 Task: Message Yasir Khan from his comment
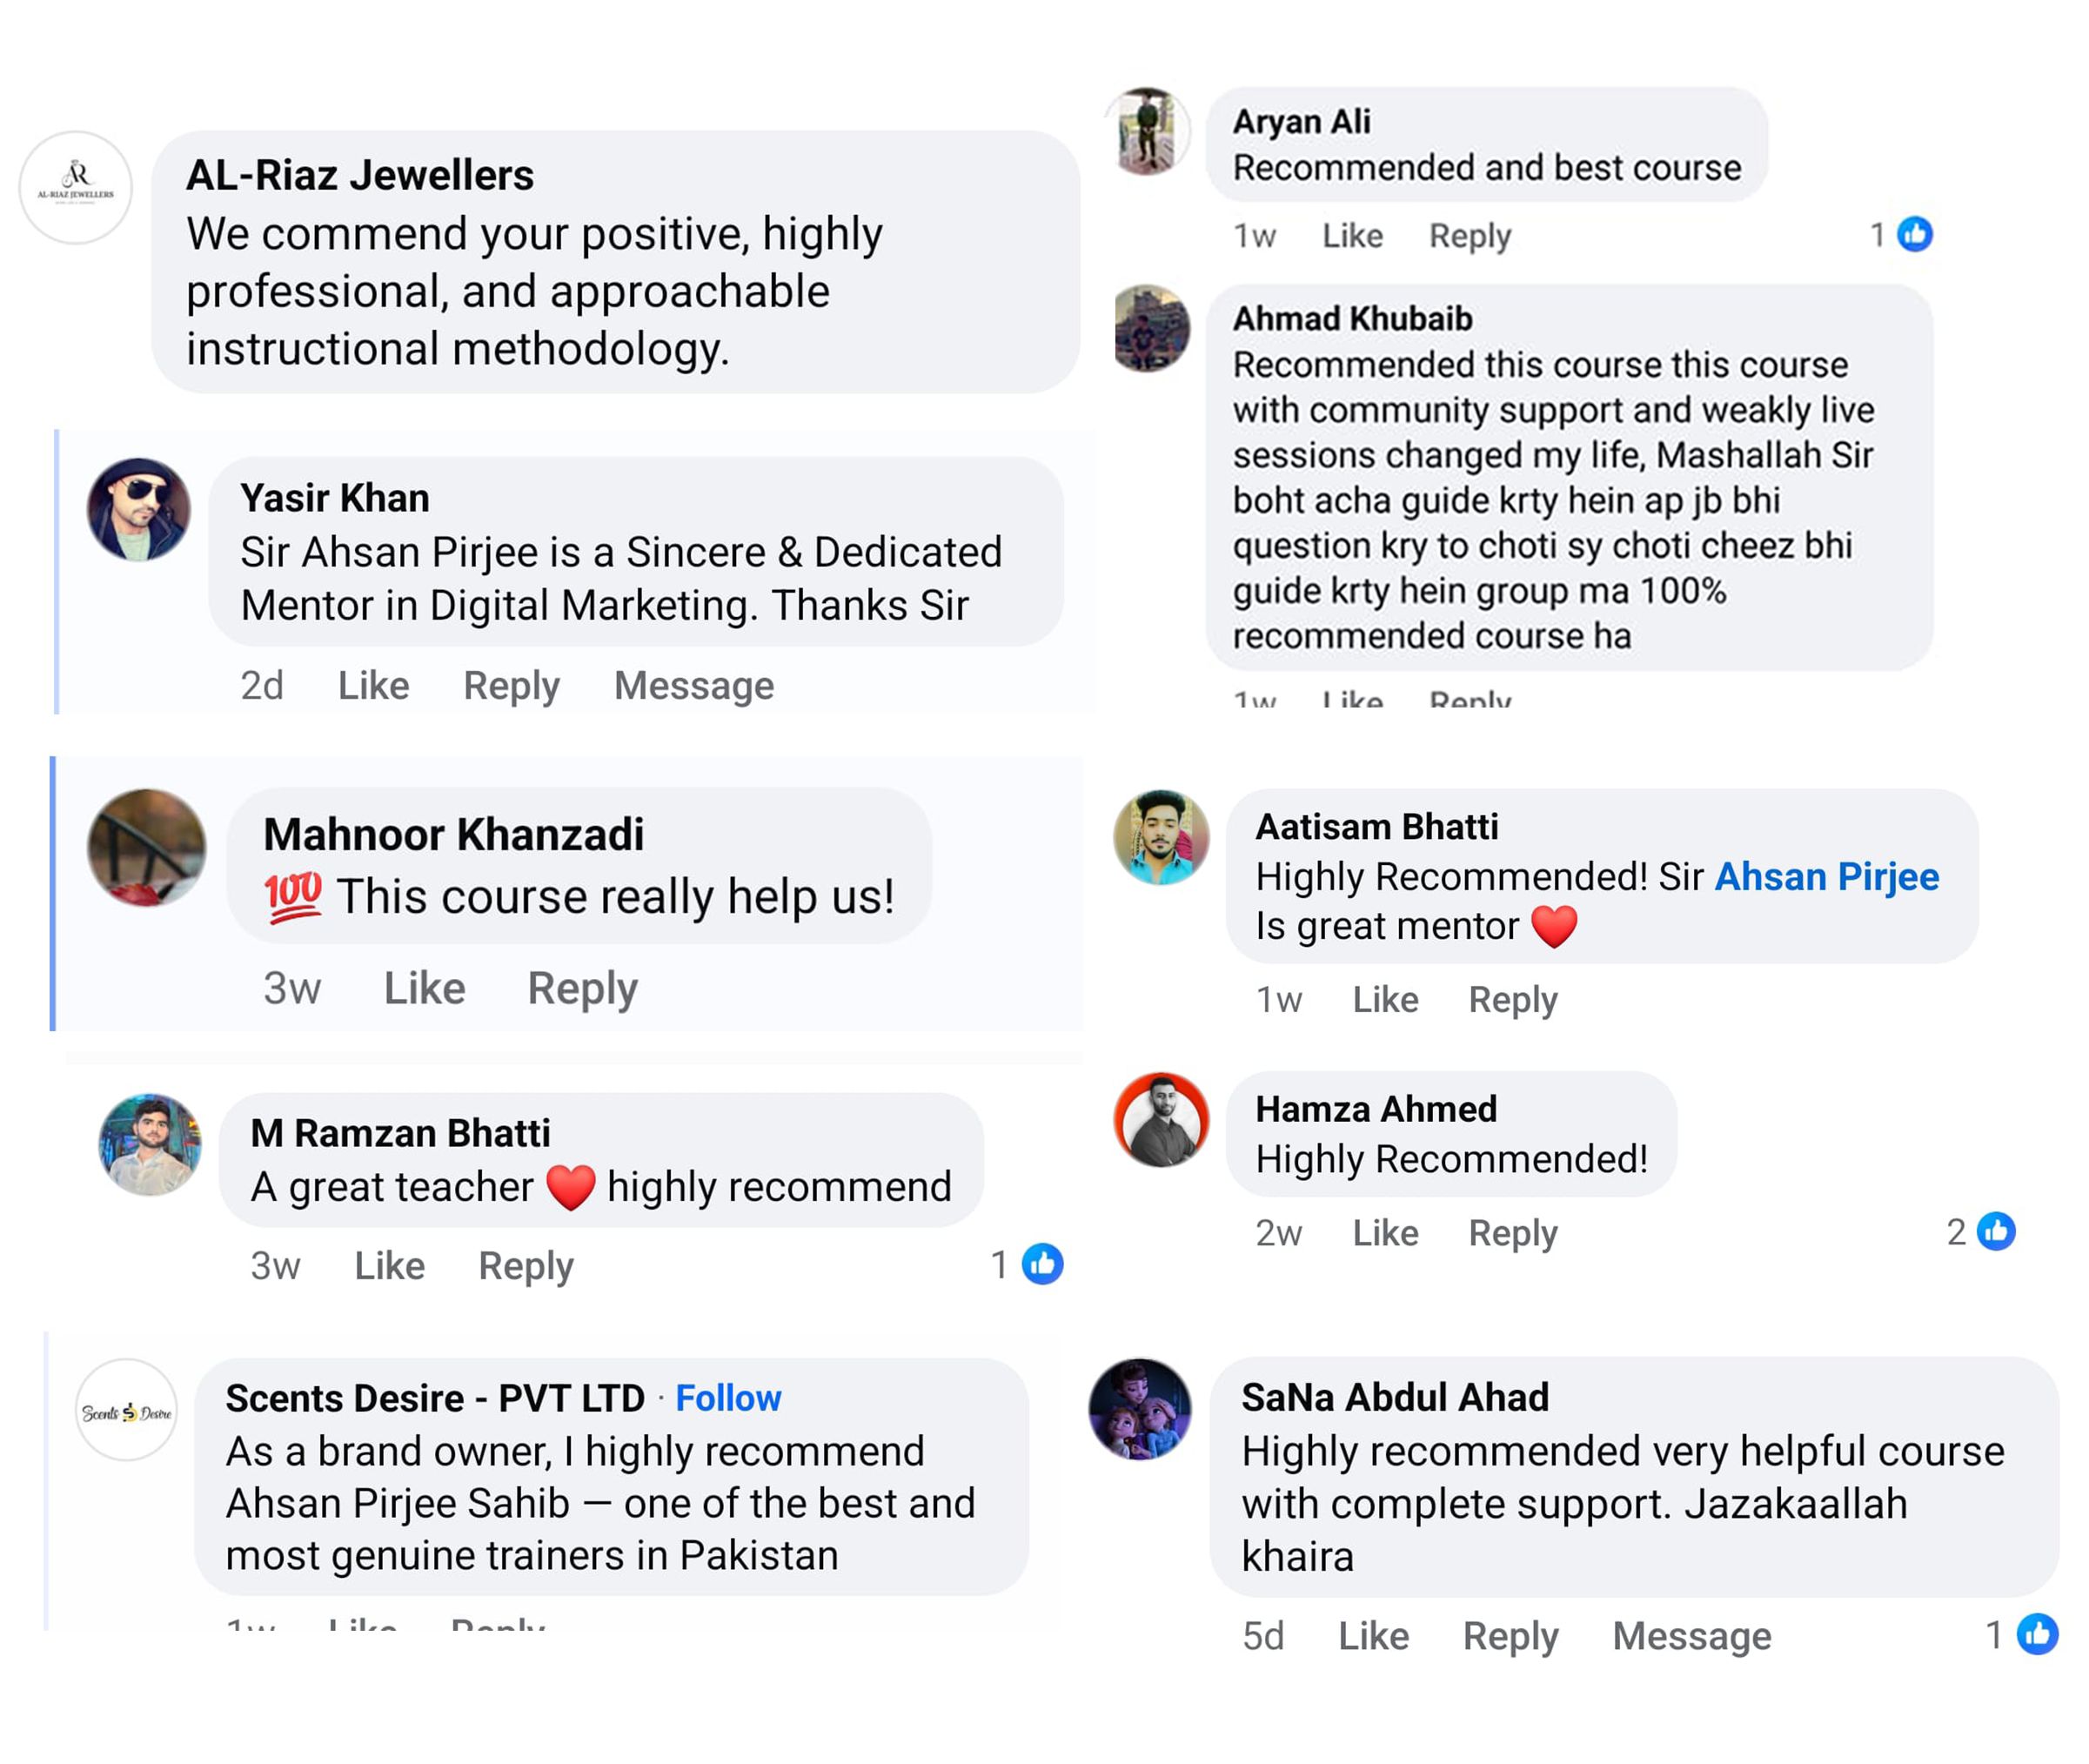(693, 686)
